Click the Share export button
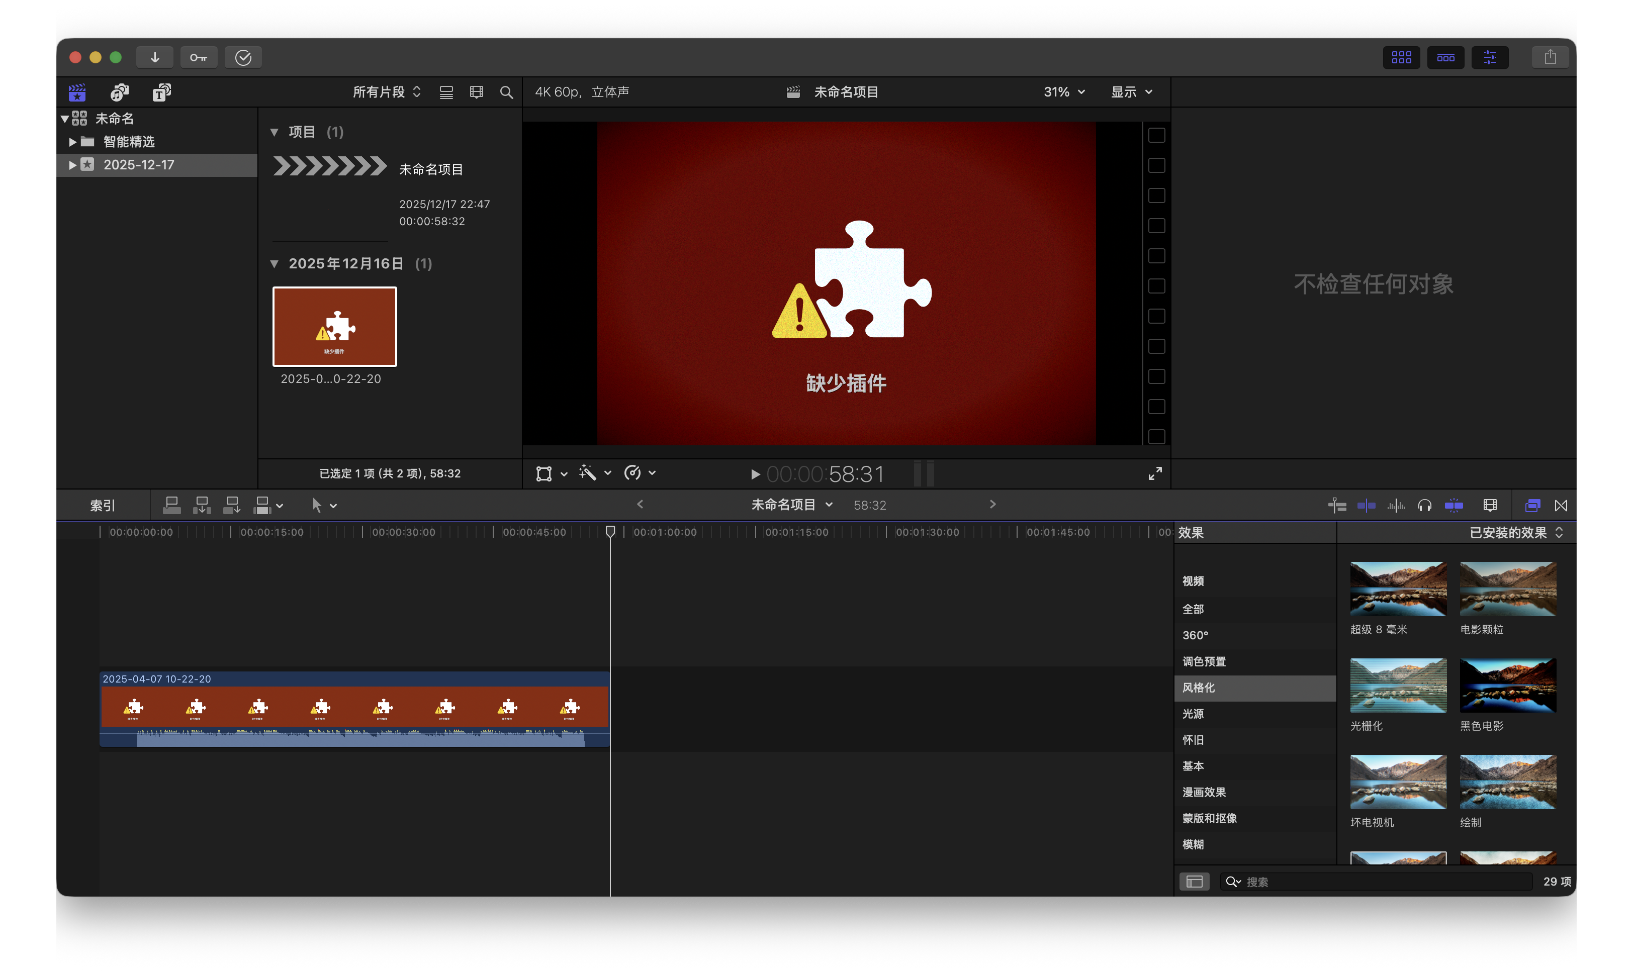1633x971 pixels. tap(1550, 58)
